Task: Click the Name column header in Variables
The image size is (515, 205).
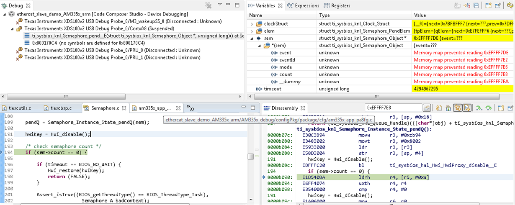Action: pyautogui.click(x=281, y=15)
